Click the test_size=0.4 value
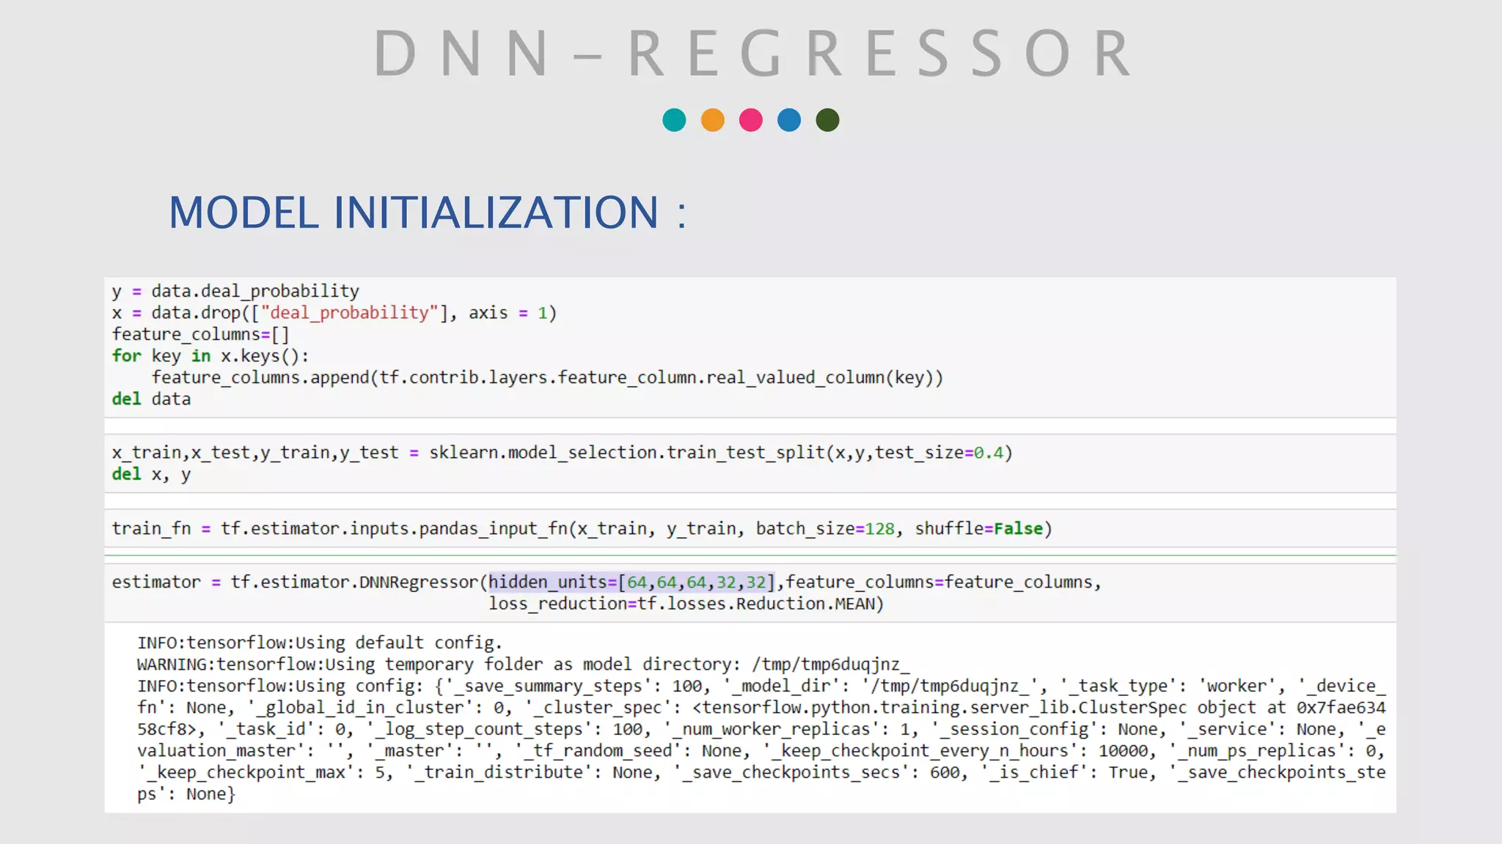The image size is (1502, 844). coord(939,453)
